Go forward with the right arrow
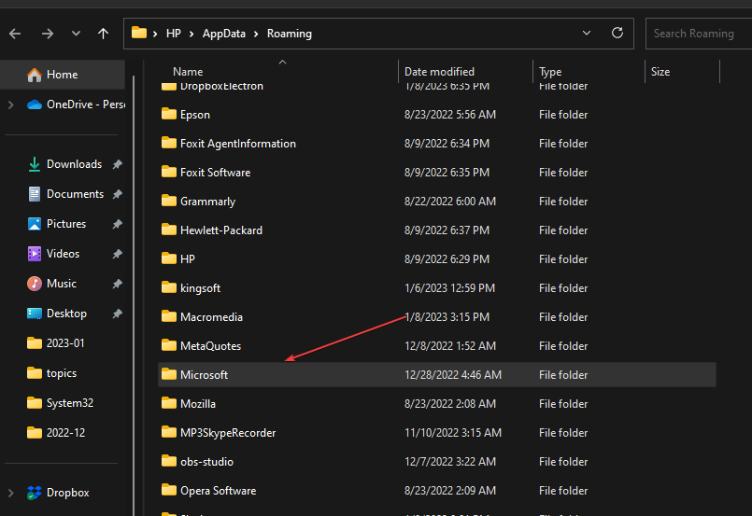The image size is (752, 516). 47,34
